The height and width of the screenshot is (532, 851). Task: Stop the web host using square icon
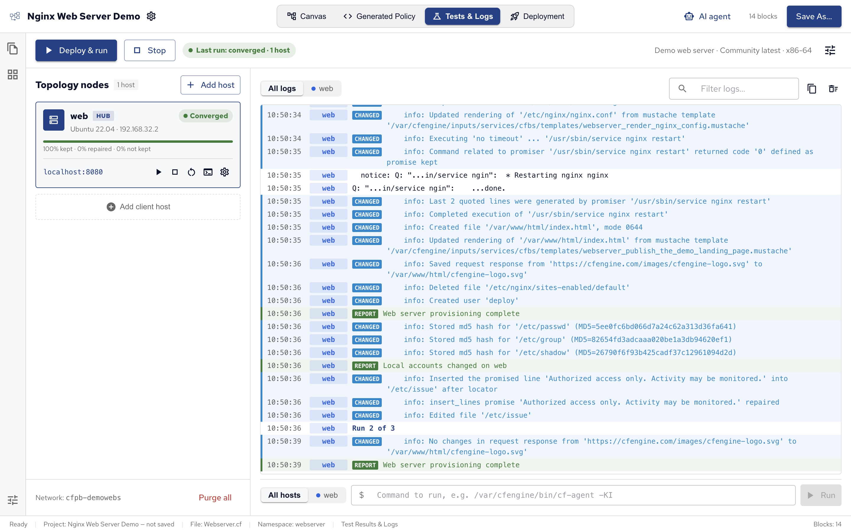click(175, 172)
